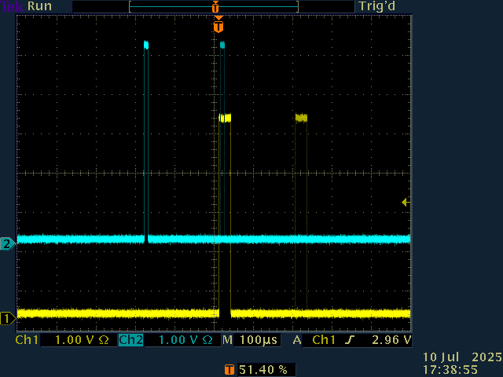
Task: Click the Ch2 ground reference marker
Action: tap(7, 243)
